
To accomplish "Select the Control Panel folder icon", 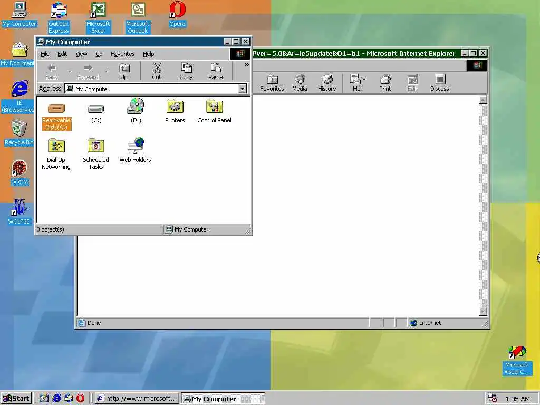I will tap(214, 111).
